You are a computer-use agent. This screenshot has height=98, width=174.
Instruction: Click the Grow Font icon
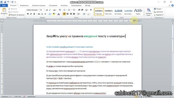(47, 10)
